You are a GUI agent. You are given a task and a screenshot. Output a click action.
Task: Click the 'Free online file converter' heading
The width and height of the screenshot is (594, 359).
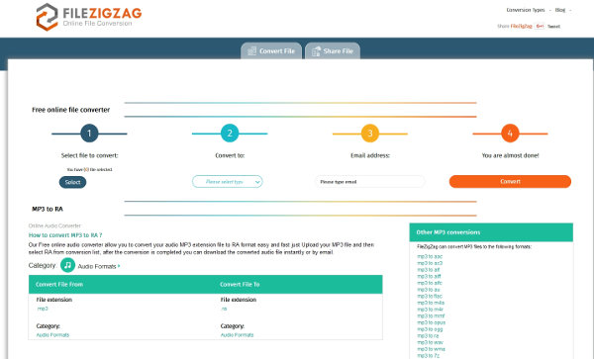(71, 110)
